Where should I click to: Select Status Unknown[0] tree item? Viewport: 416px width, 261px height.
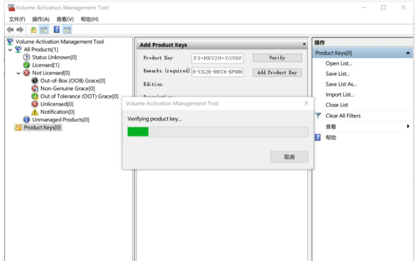(54, 57)
